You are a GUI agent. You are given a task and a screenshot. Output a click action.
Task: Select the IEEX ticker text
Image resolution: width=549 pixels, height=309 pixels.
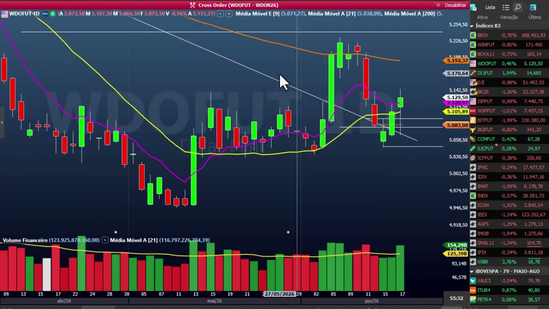(x=483, y=215)
